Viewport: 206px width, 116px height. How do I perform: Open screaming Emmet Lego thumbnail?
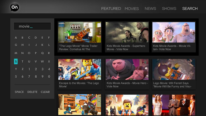click(x=127, y=105)
